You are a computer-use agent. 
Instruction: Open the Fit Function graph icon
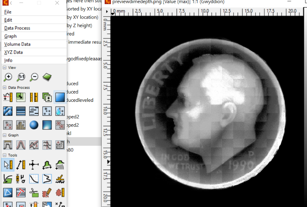(21, 145)
